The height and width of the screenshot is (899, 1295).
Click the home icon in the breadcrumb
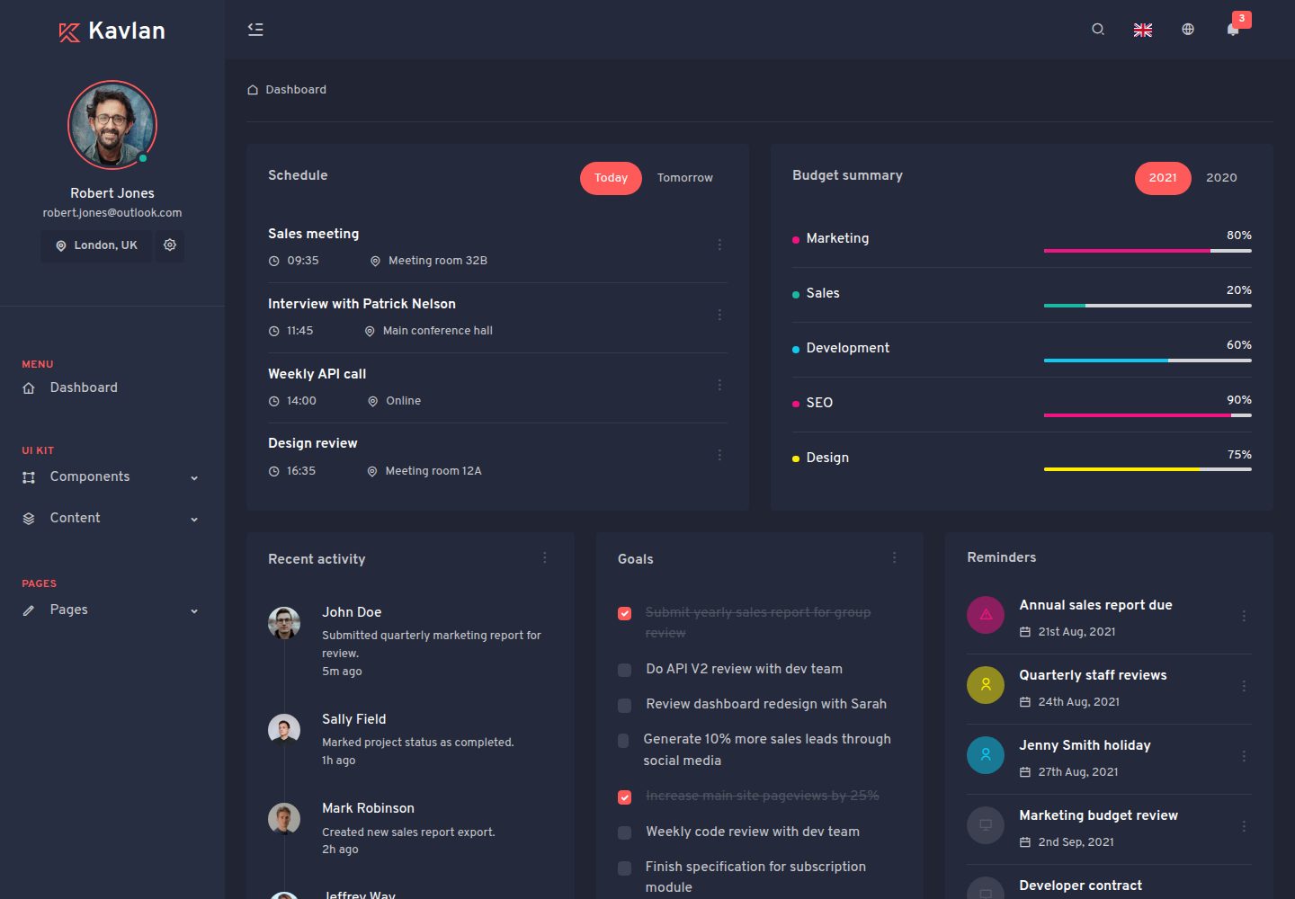point(253,90)
